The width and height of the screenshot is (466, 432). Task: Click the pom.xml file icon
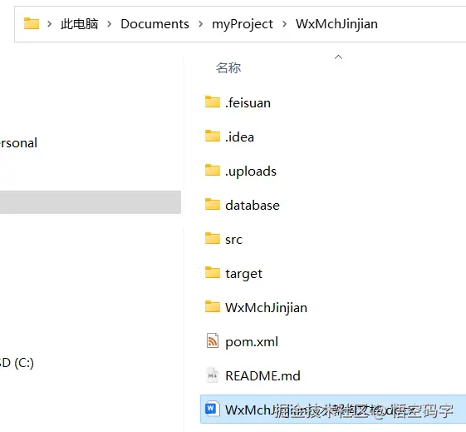[x=213, y=341]
